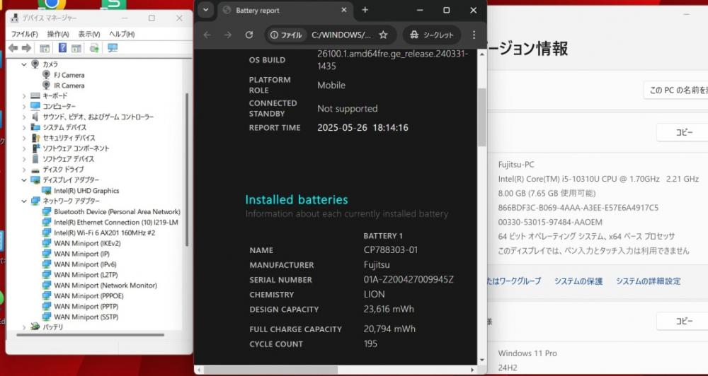Viewport: 708px width, 376px height.
Task: Select the FJ Camera device
Action: pos(69,75)
